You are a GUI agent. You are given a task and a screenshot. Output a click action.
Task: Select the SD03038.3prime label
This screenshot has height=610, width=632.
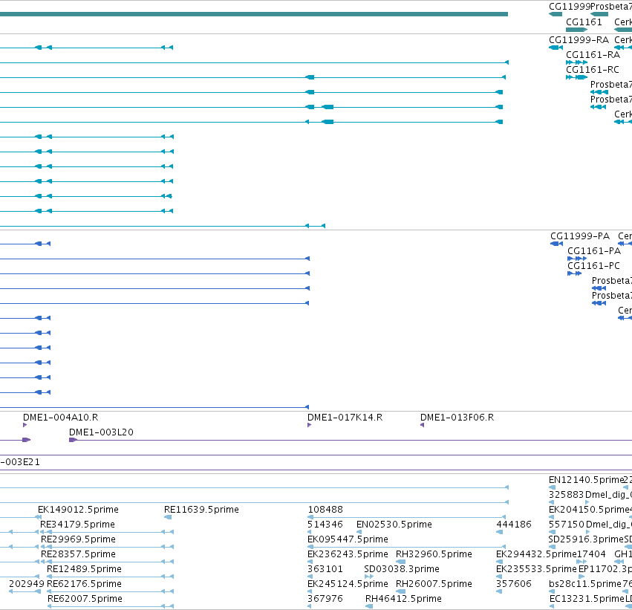(402, 569)
